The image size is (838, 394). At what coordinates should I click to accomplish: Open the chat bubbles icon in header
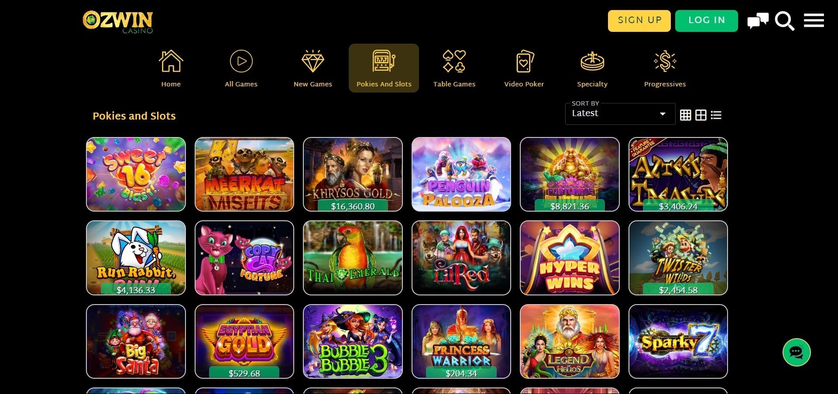(x=758, y=21)
